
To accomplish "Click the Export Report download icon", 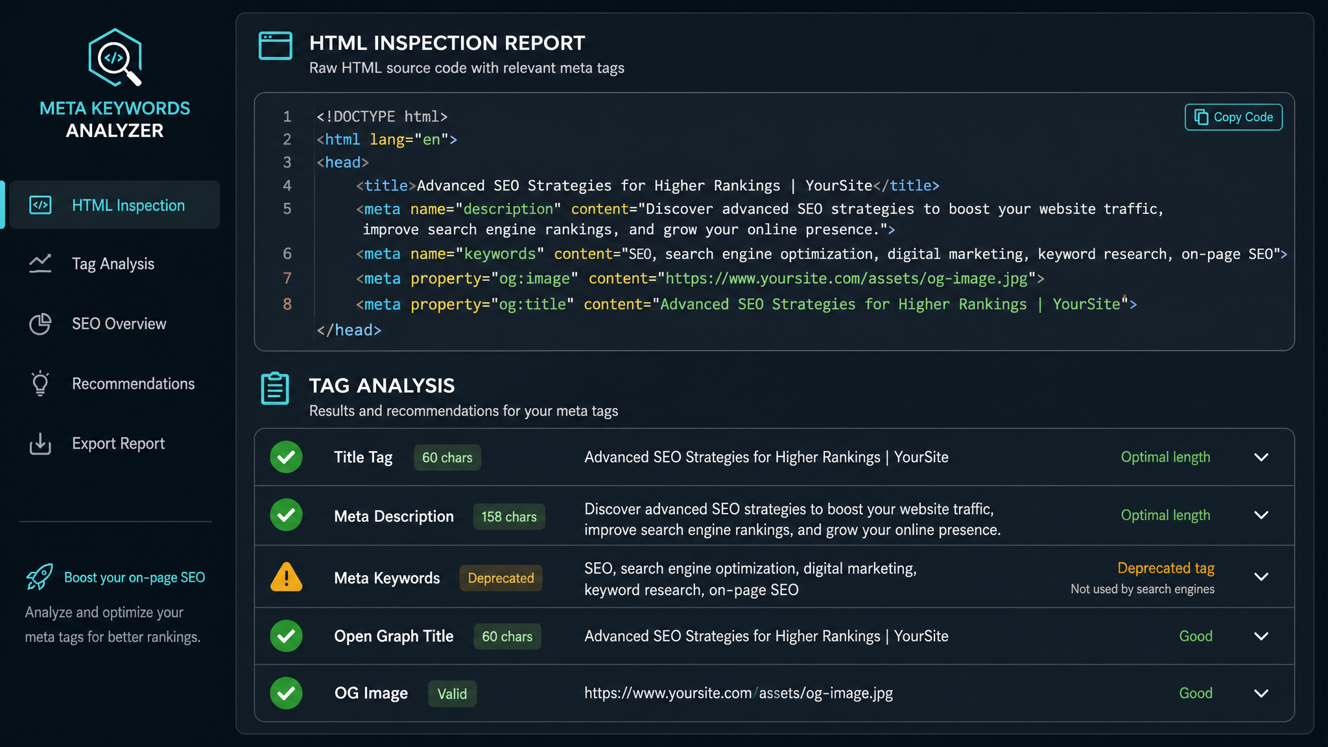I will click(x=40, y=444).
